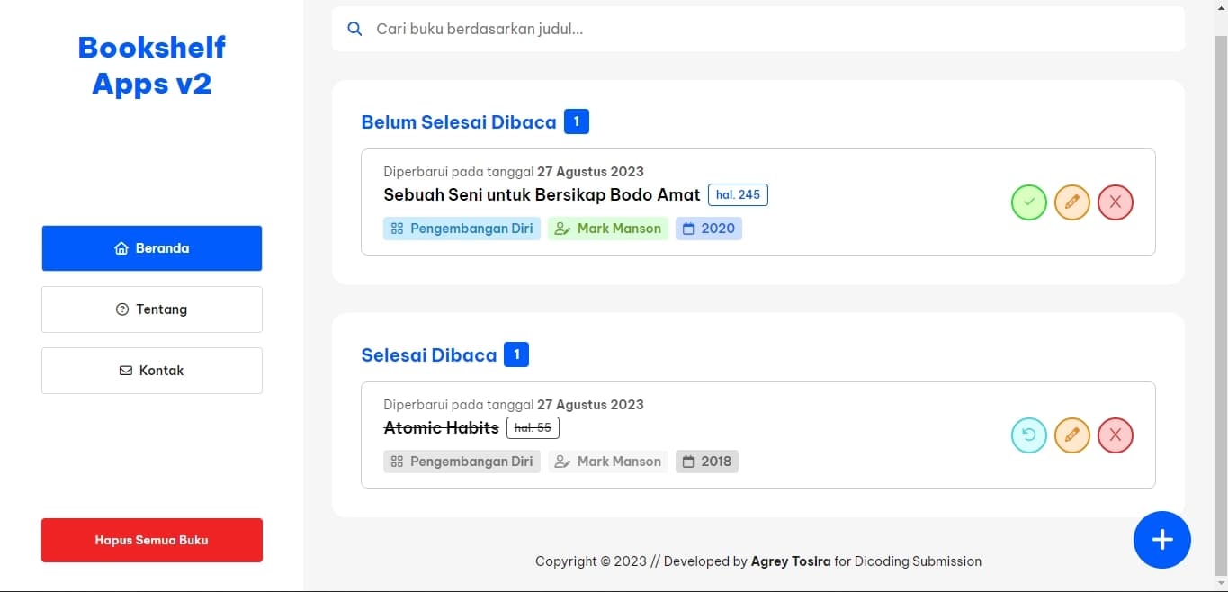Expand the 'Belum Selesai Dibaca' section header

click(x=459, y=121)
